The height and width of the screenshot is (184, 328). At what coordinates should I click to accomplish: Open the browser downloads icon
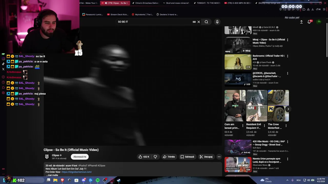[x=313, y=9]
